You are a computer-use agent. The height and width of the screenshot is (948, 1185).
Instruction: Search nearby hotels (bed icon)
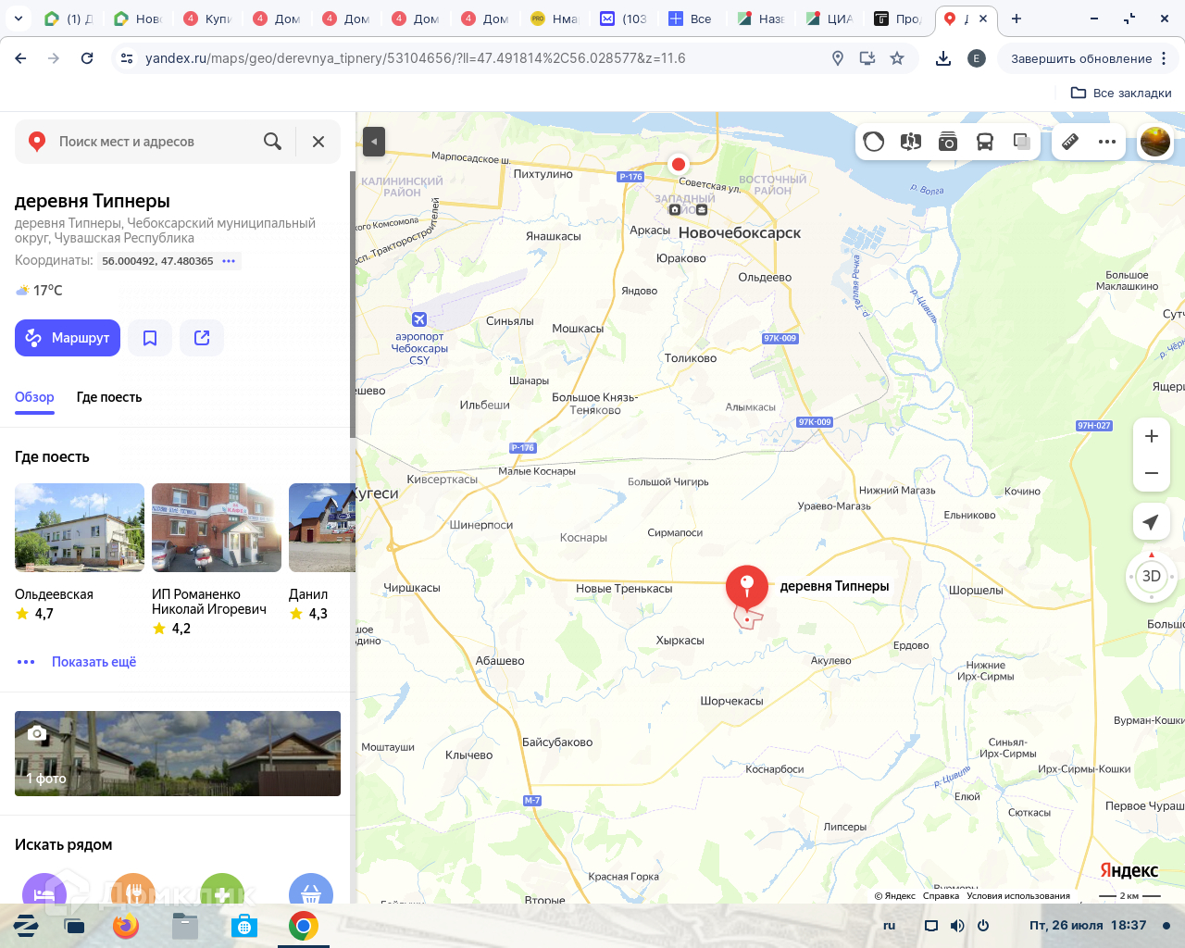44,889
